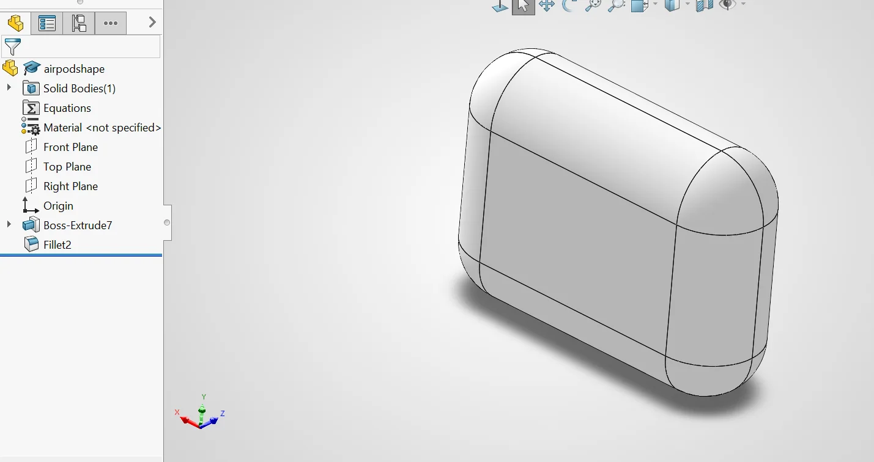The image size is (874, 462).
Task: Click the Zoom to Fit icon
Action: pos(593,5)
